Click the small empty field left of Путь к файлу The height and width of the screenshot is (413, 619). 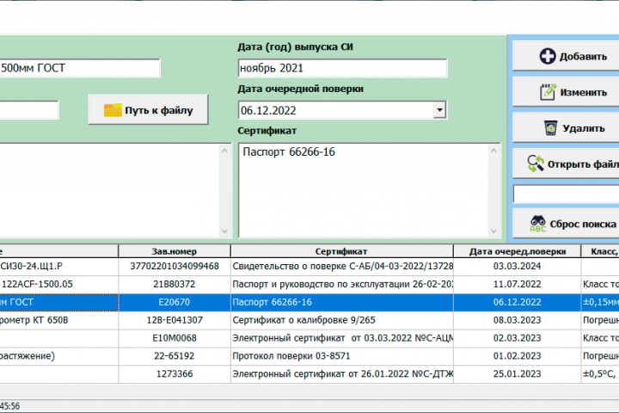coord(29,110)
